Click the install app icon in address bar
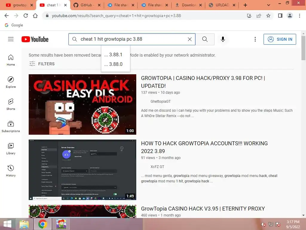Viewport: 306px width, 230px height. [249, 16]
